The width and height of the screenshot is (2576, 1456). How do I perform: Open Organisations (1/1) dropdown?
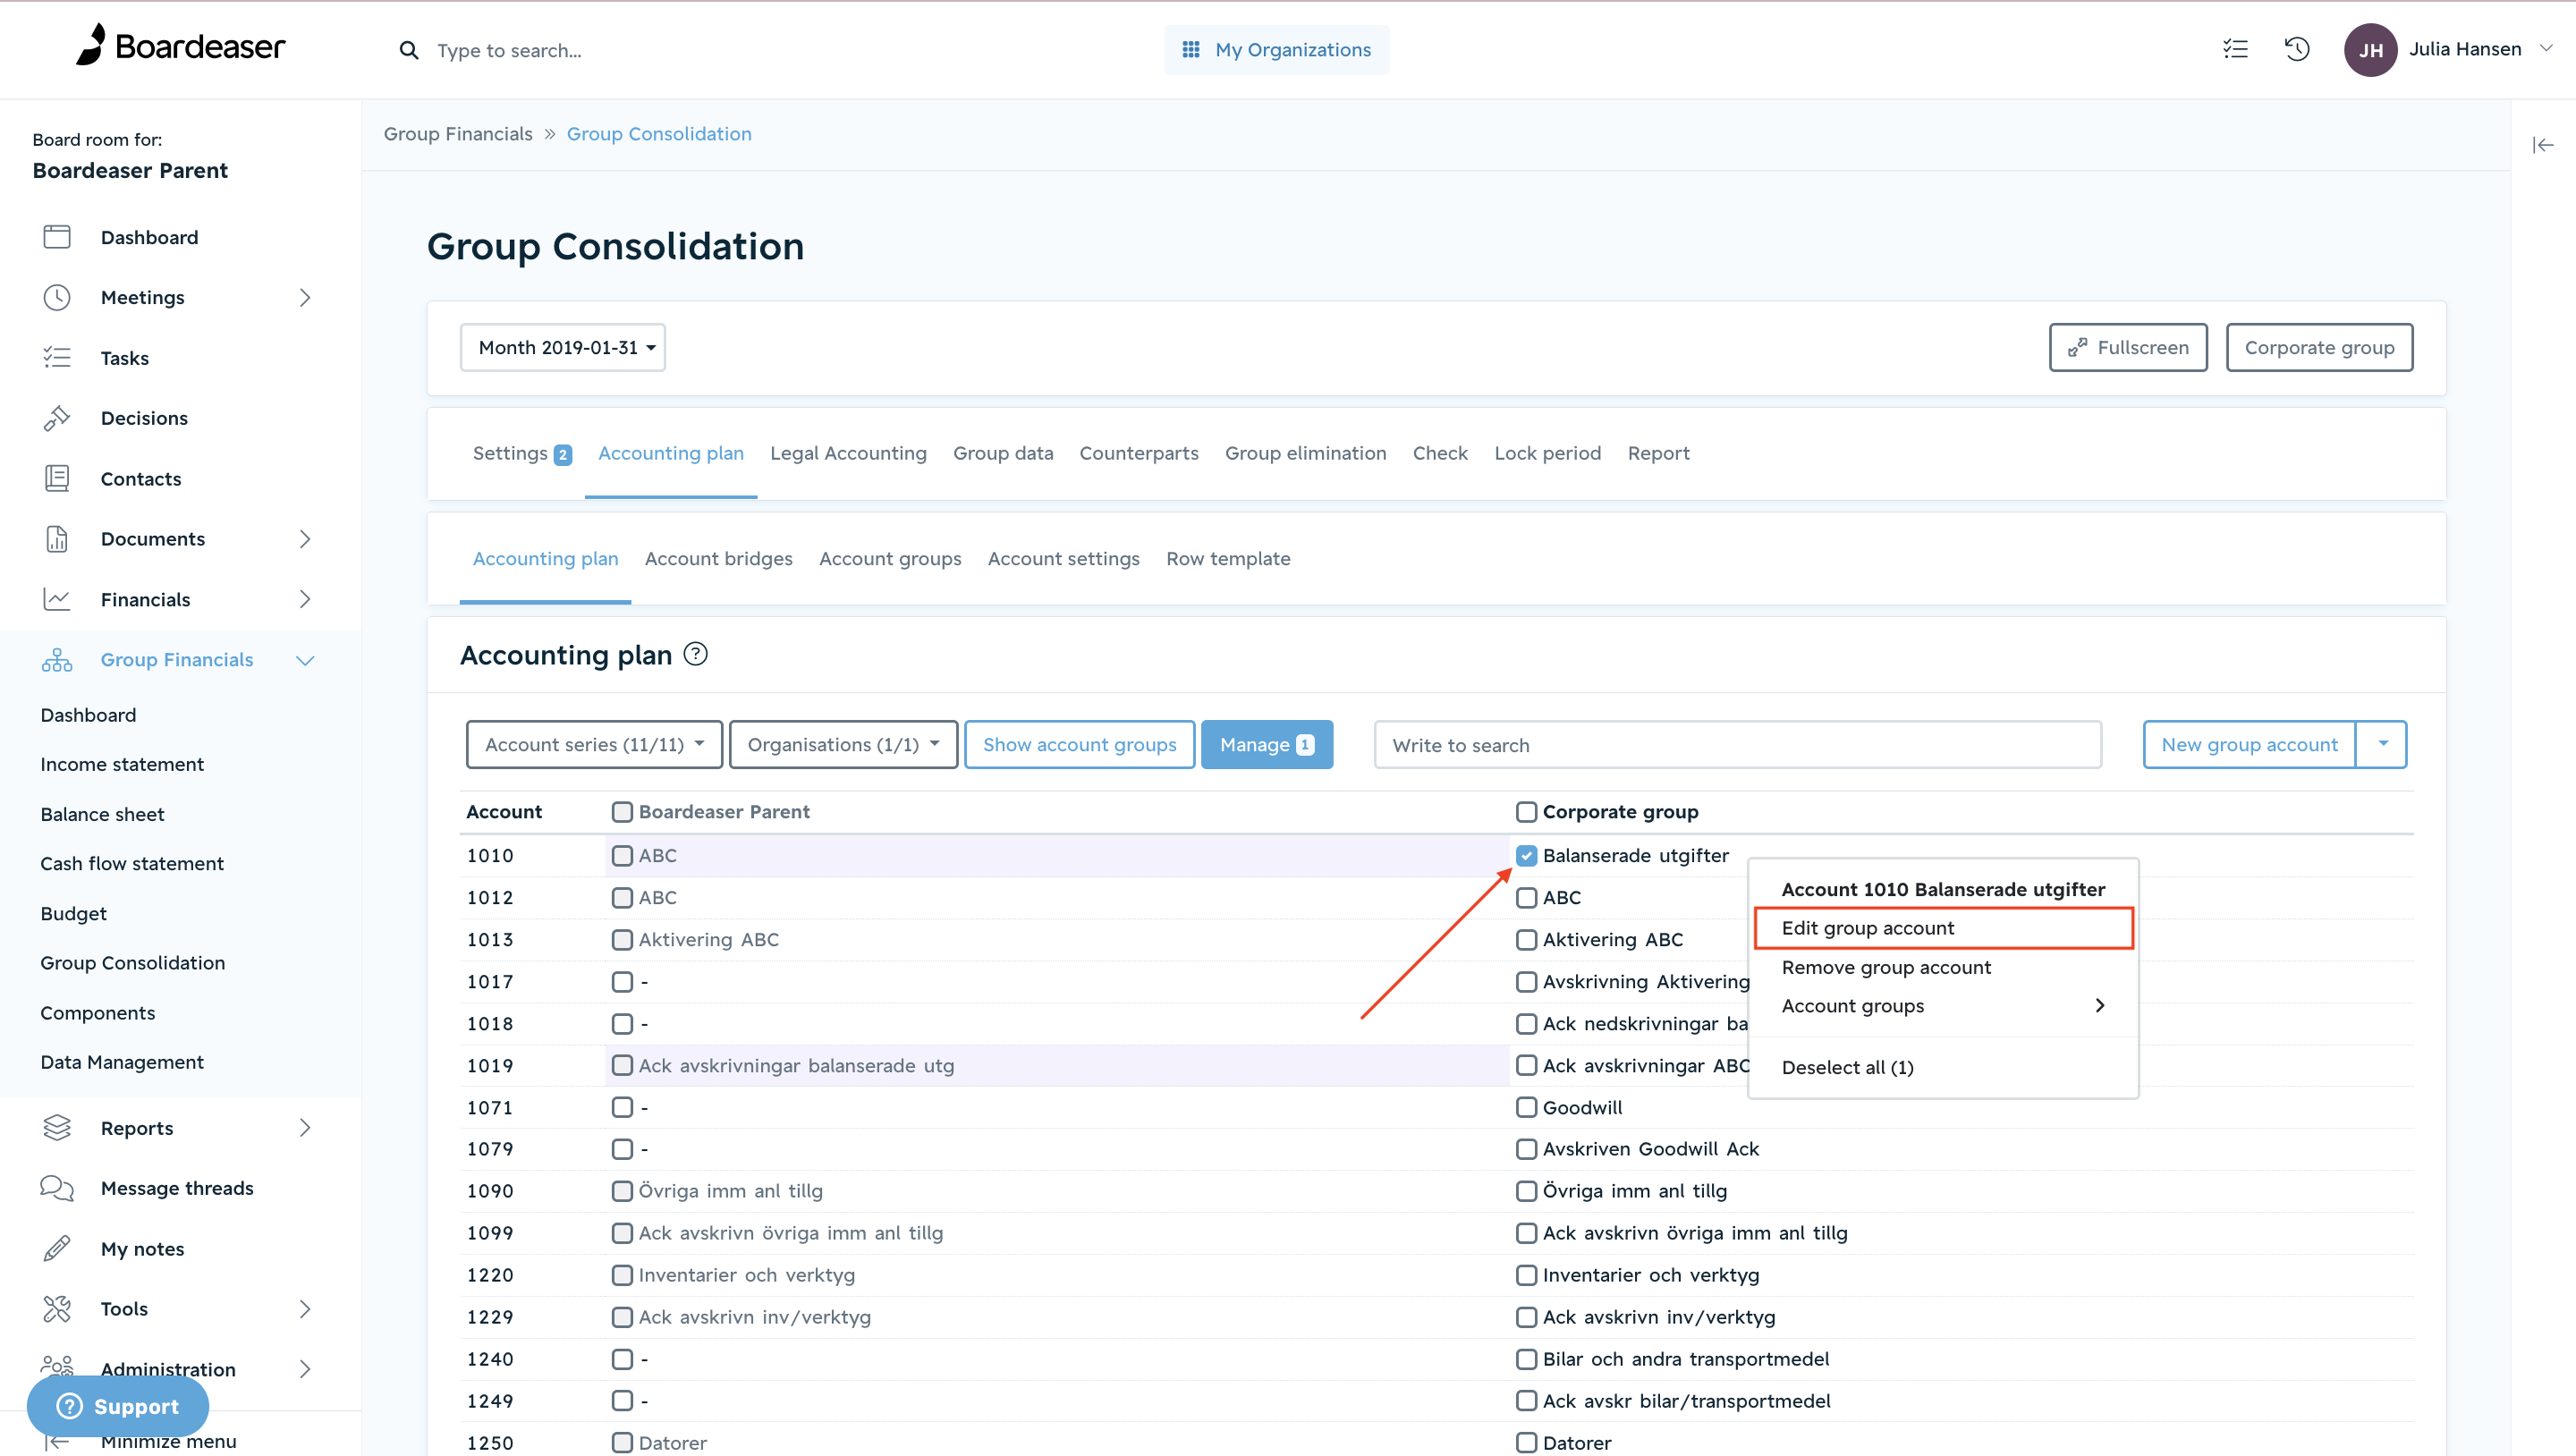tap(843, 745)
